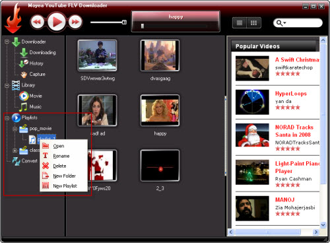Click the MANOJ preview thumbnail
This screenshot has width=330, height=243.
click(x=252, y=209)
